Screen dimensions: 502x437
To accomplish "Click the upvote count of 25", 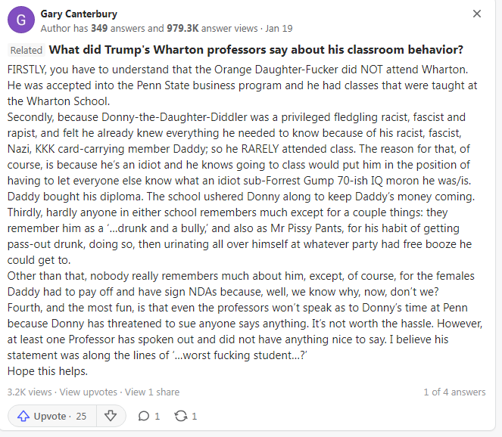I will [x=81, y=416].
